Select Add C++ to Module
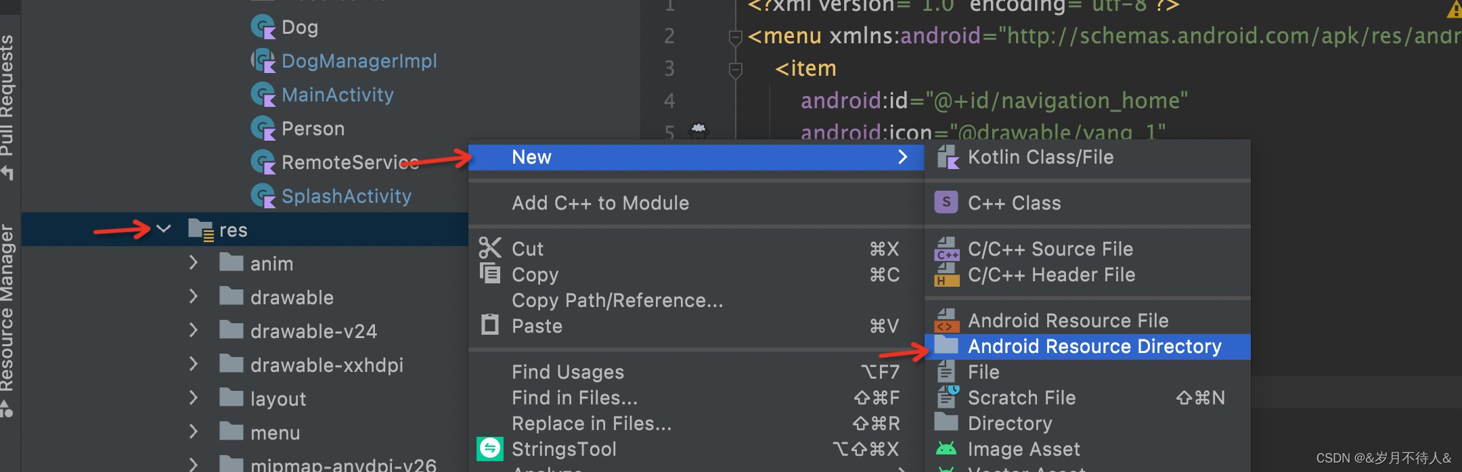Image resolution: width=1462 pixels, height=472 pixels. pyautogui.click(x=600, y=203)
